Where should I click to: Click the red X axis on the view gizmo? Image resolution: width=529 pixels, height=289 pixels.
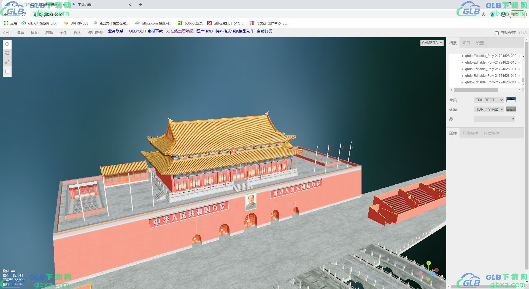click(x=436, y=270)
